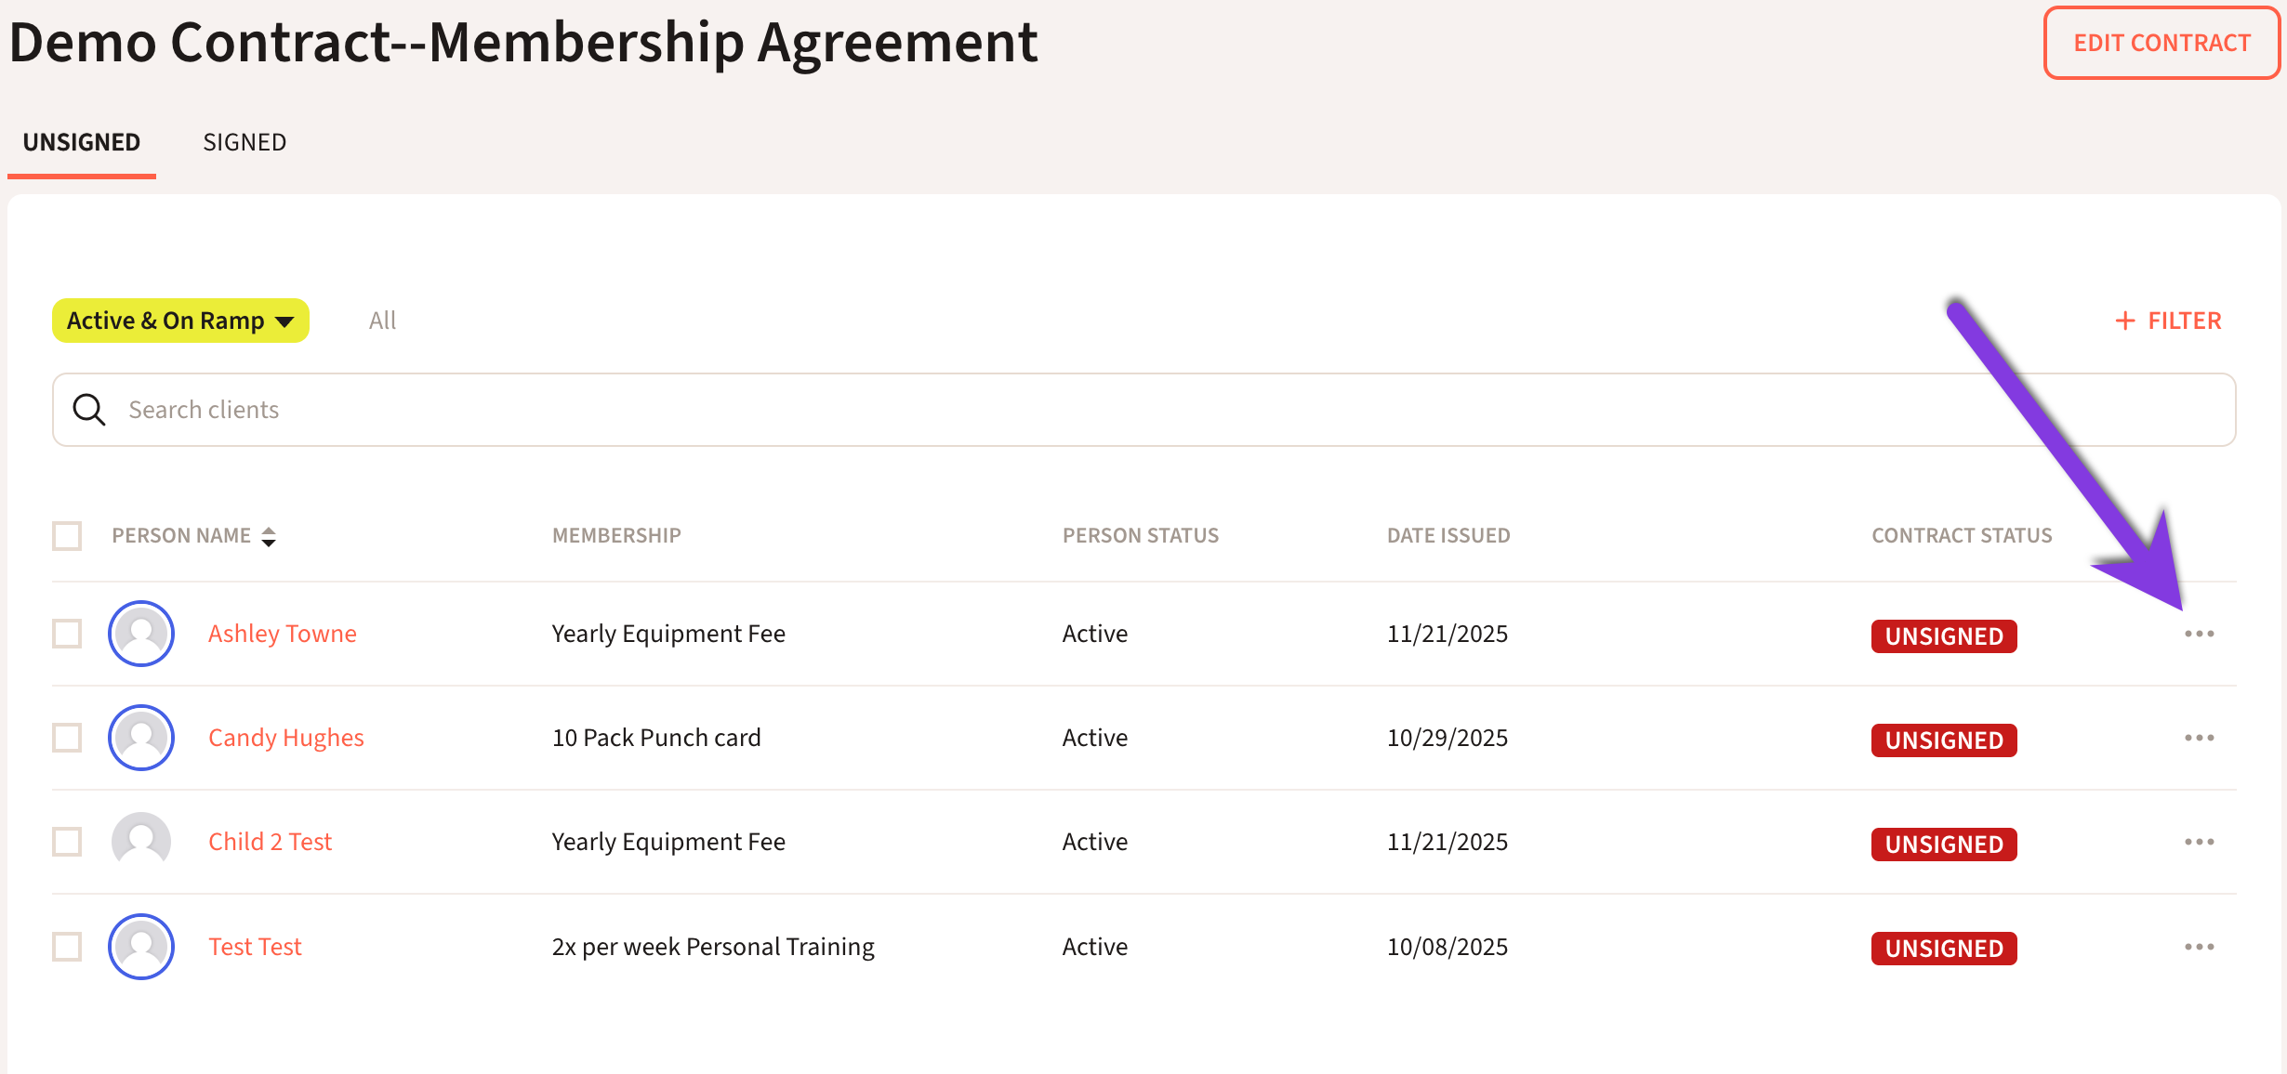Screen dimensions: 2287x1074
Task: Select the checkbox for Test Test row
Action: coord(67,947)
